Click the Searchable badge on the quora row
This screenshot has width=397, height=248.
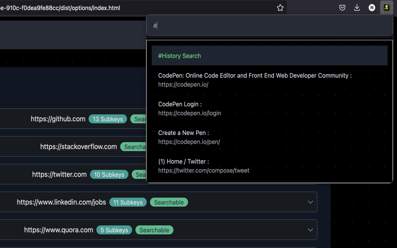point(154,230)
